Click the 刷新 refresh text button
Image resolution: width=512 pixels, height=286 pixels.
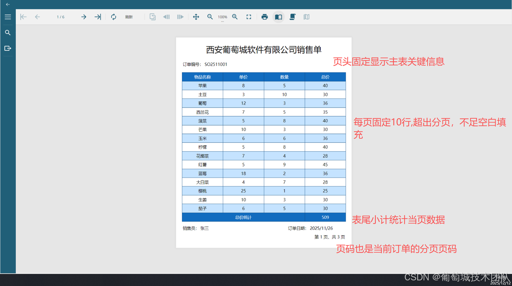(129, 17)
